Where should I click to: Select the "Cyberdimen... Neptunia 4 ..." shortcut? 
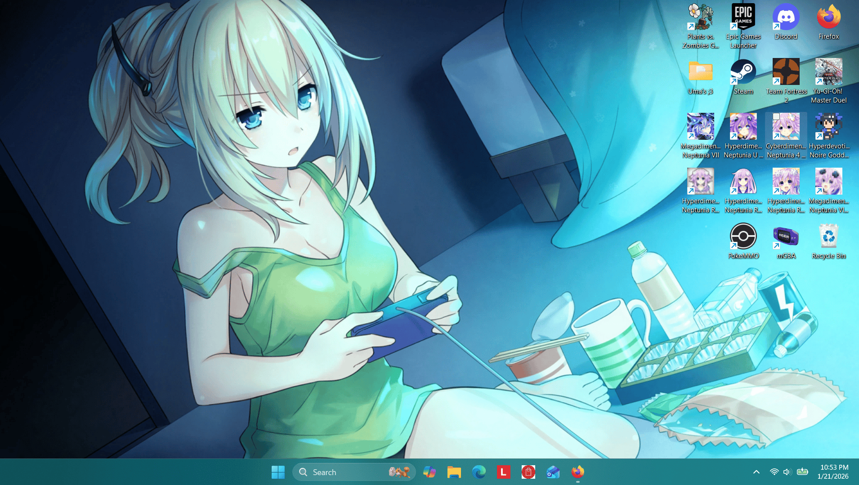point(786,136)
